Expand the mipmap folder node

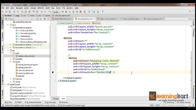11,79
